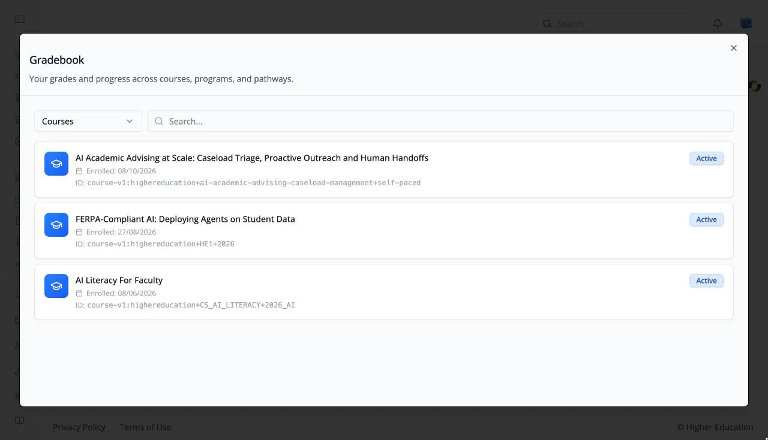Image resolution: width=768 pixels, height=440 pixels.
Task: Open the Courses filter dropdown
Action: [88, 121]
